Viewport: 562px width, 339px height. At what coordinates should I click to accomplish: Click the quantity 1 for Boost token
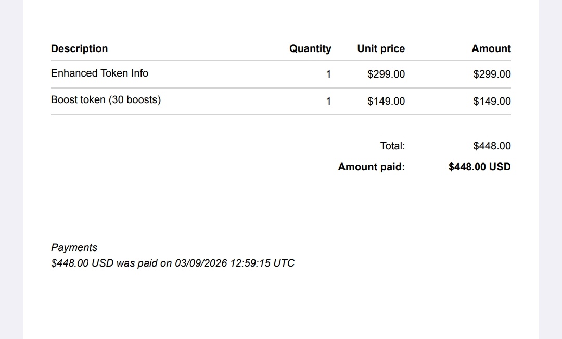[328, 101]
